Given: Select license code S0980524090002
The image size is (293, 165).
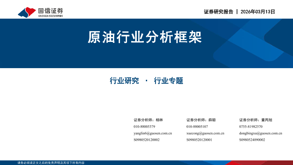Looking at the screenshot, I should click(252, 140).
